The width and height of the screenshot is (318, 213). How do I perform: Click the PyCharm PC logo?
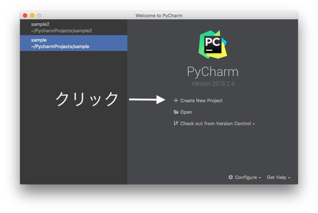coord(212,44)
